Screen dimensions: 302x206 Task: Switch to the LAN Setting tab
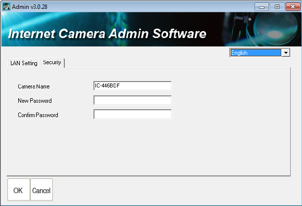pyautogui.click(x=24, y=63)
